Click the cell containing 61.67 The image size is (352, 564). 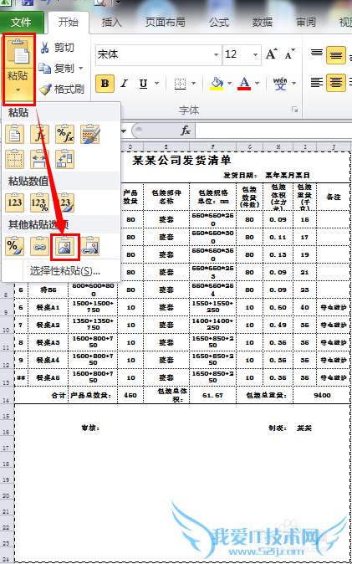pos(213,395)
